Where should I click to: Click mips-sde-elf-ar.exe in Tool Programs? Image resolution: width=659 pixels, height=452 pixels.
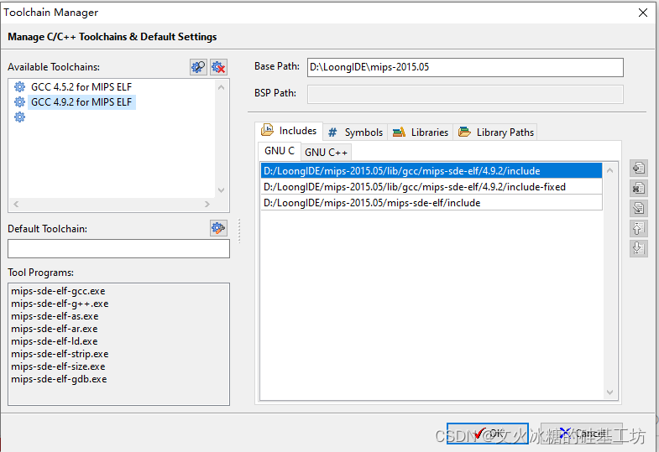[x=55, y=329]
